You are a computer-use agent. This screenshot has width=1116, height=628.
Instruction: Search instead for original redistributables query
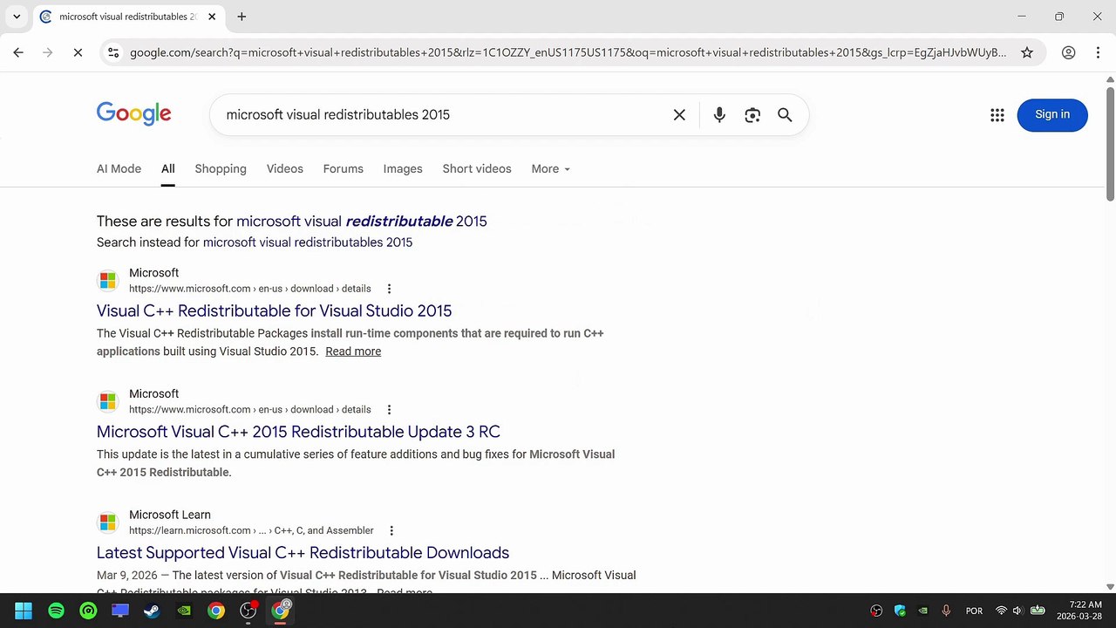(308, 242)
